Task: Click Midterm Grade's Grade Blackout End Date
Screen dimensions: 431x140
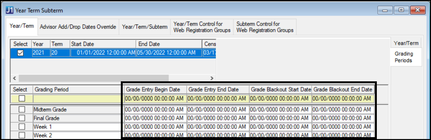Action: coord(343,110)
